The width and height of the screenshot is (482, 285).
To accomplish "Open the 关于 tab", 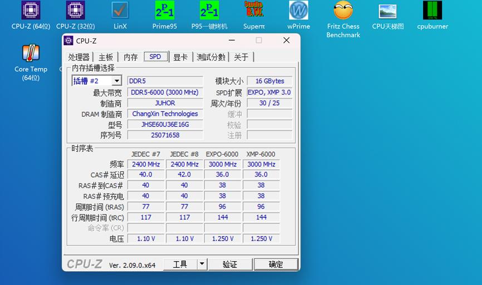I will 241,57.
